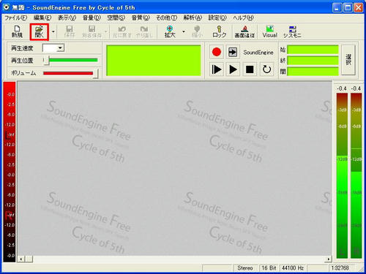Open the 解析 menu

pos(193,18)
